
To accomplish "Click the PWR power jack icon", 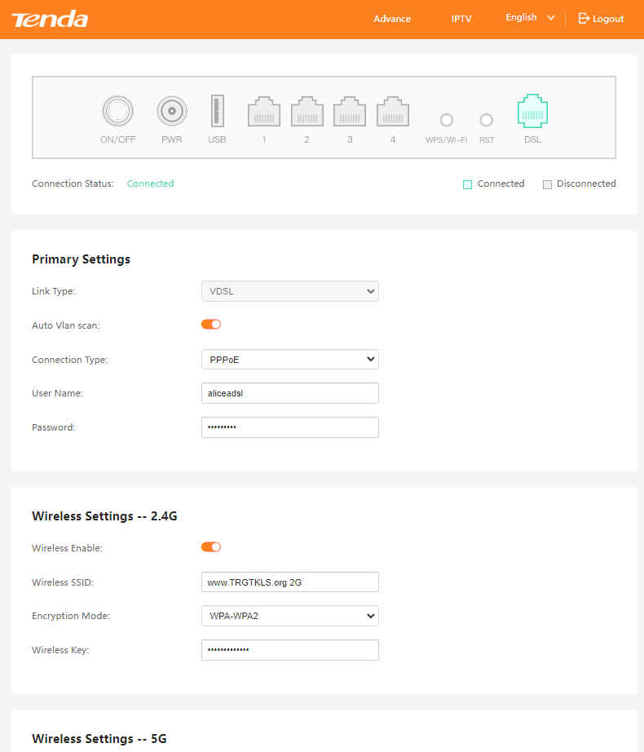I will [172, 111].
